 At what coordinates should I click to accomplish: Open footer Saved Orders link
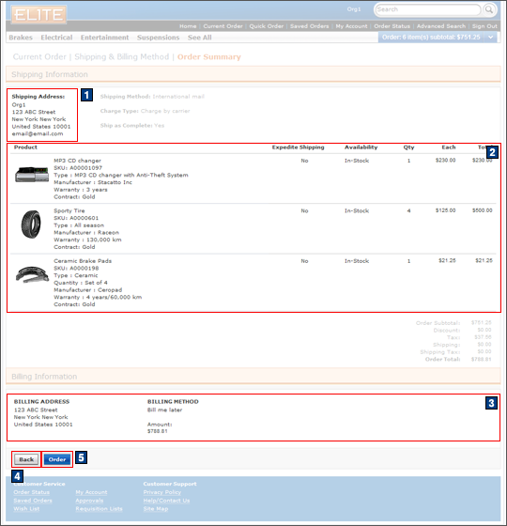33,501
